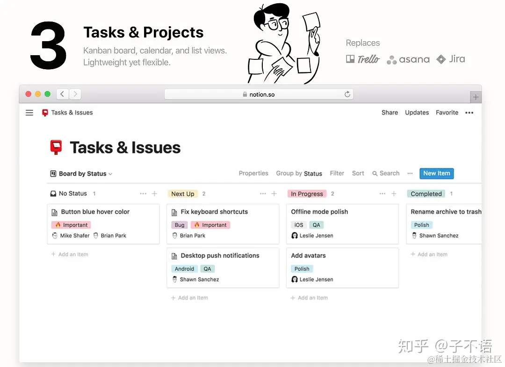505x367 pixels.
Task: Click the No Status inbox icon
Action: 53,194
